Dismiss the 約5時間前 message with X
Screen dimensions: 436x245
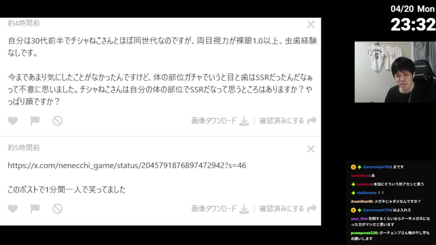tap(311, 149)
